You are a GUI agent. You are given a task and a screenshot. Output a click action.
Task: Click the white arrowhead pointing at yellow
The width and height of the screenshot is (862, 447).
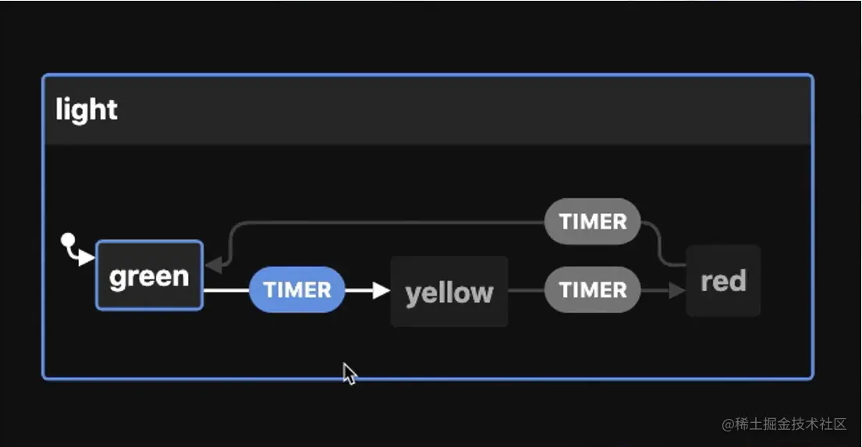click(381, 290)
